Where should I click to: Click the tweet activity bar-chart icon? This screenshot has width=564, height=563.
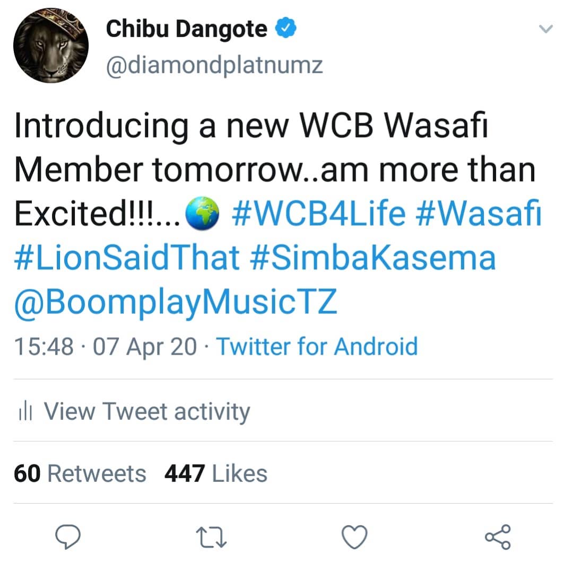(x=25, y=412)
